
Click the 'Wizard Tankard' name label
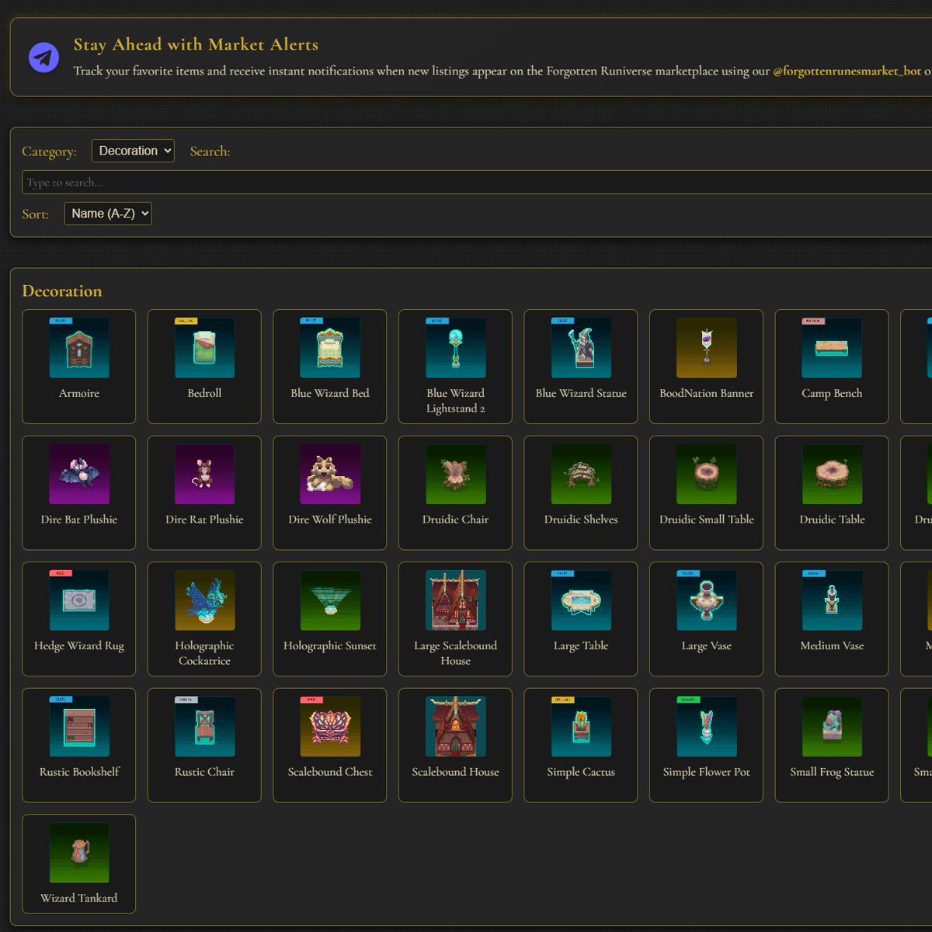click(79, 898)
